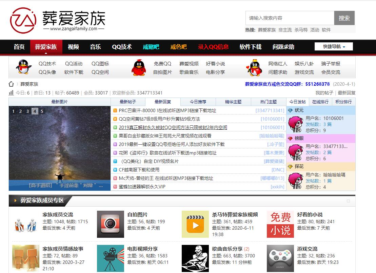Open the 自拍图片 camera icon
The height and width of the screenshot is (273, 376).
point(110,224)
